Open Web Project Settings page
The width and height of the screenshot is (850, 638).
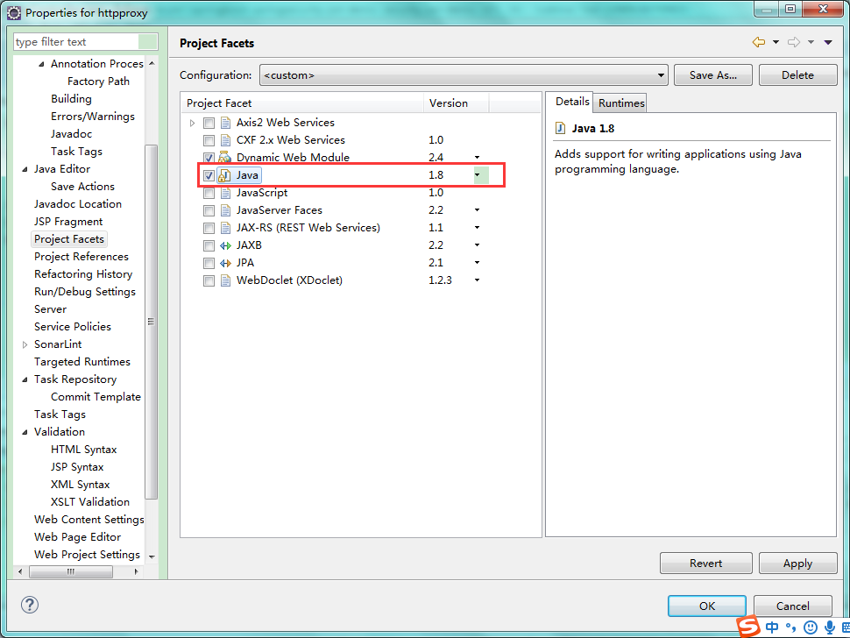coord(87,555)
